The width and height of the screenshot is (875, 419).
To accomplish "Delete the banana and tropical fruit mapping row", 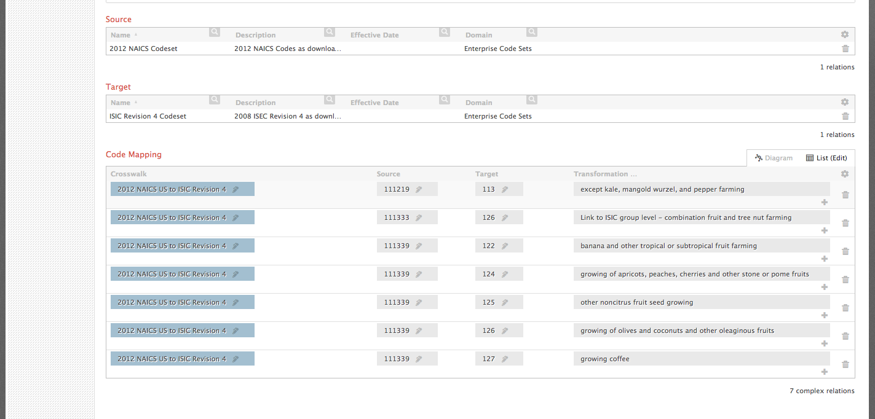I will pos(845,251).
